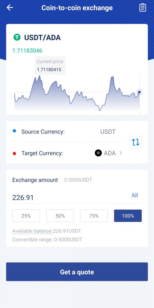Image resolution: width=154 pixels, height=308 pixels.
Task: Tap the red Target Currency dot
Action: pos(14,153)
